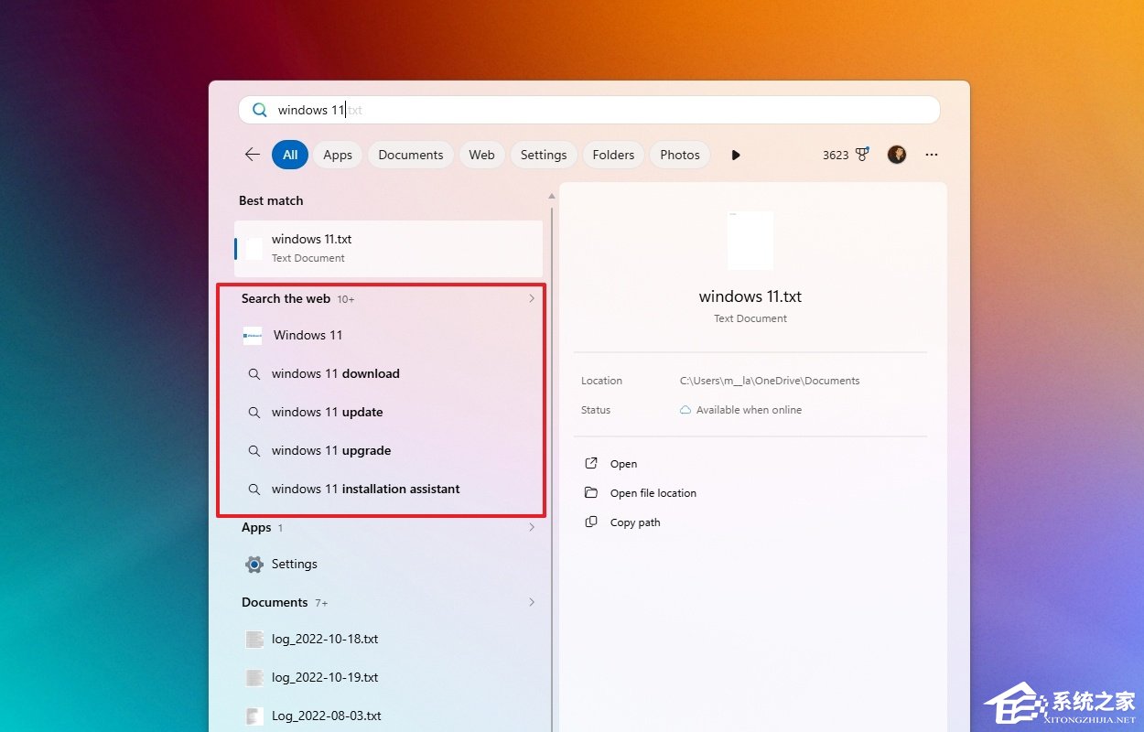This screenshot has width=1144, height=732.
Task: Click the Available when online status text
Action: click(749, 410)
